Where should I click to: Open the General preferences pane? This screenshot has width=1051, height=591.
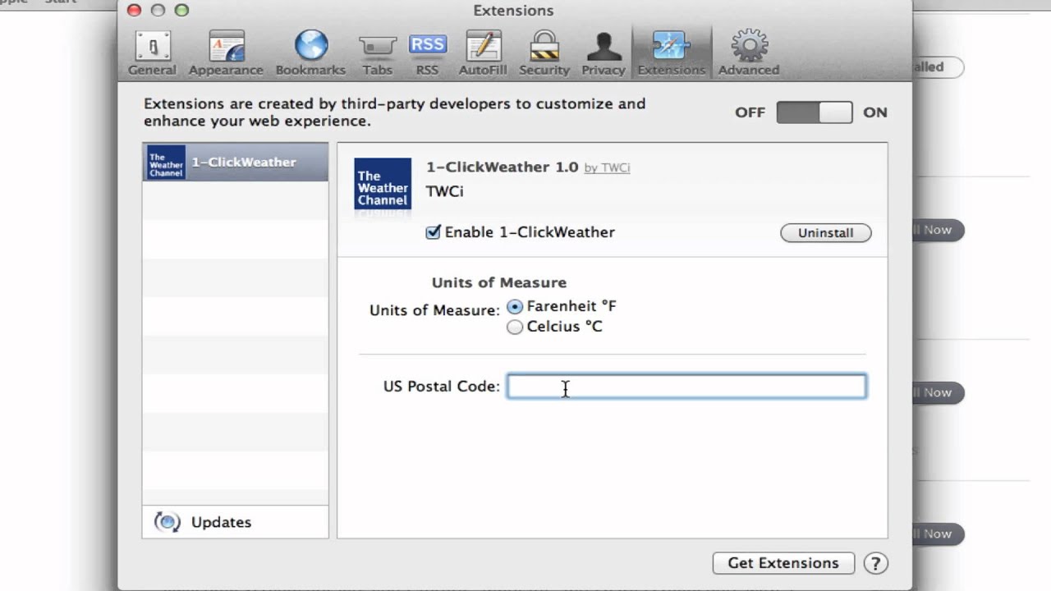[x=152, y=53]
